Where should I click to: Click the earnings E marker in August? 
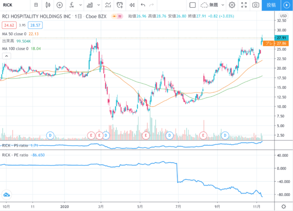coord(203,135)
